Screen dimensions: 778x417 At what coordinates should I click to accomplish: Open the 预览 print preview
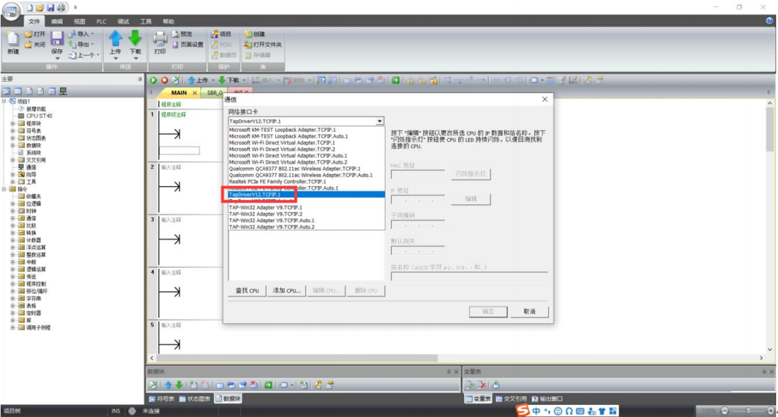pyautogui.click(x=182, y=35)
